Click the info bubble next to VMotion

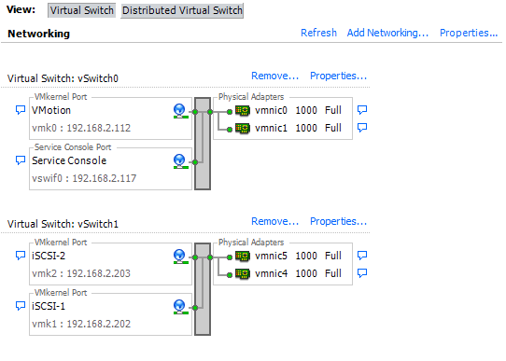pos(21,110)
